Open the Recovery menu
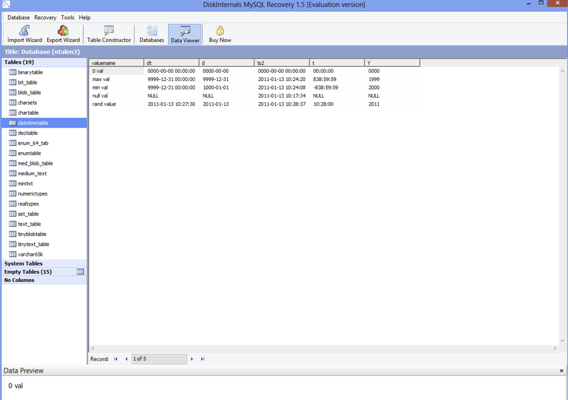Screen dimensions: 568x400 pos(45,18)
